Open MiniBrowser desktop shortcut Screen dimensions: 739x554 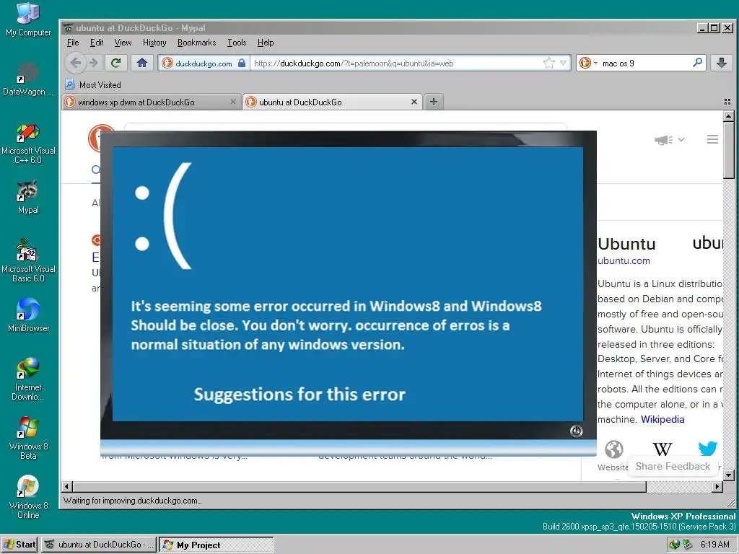pyautogui.click(x=28, y=315)
